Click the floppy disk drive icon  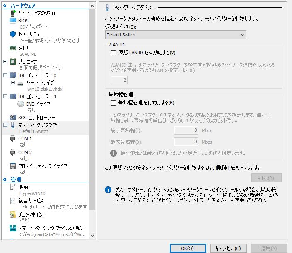(13, 166)
